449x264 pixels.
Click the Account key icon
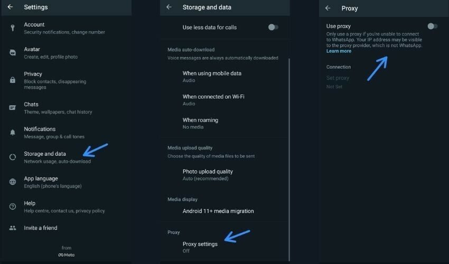pyautogui.click(x=13, y=28)
